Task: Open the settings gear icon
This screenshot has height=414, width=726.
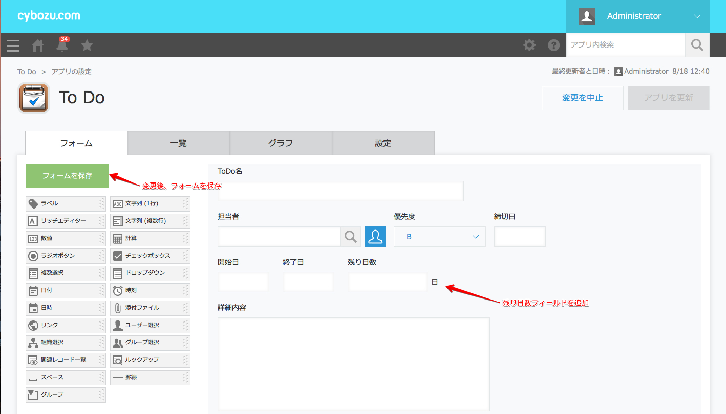Action: [529, 45]
